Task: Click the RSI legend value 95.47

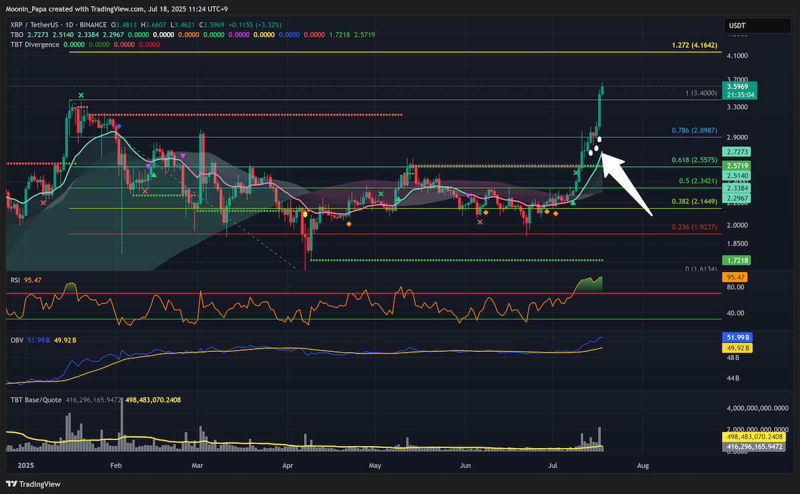Action: tap(33, 281)
